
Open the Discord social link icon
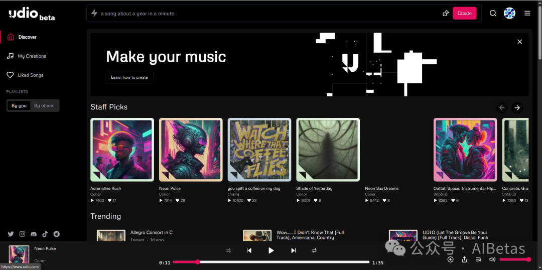34,234
